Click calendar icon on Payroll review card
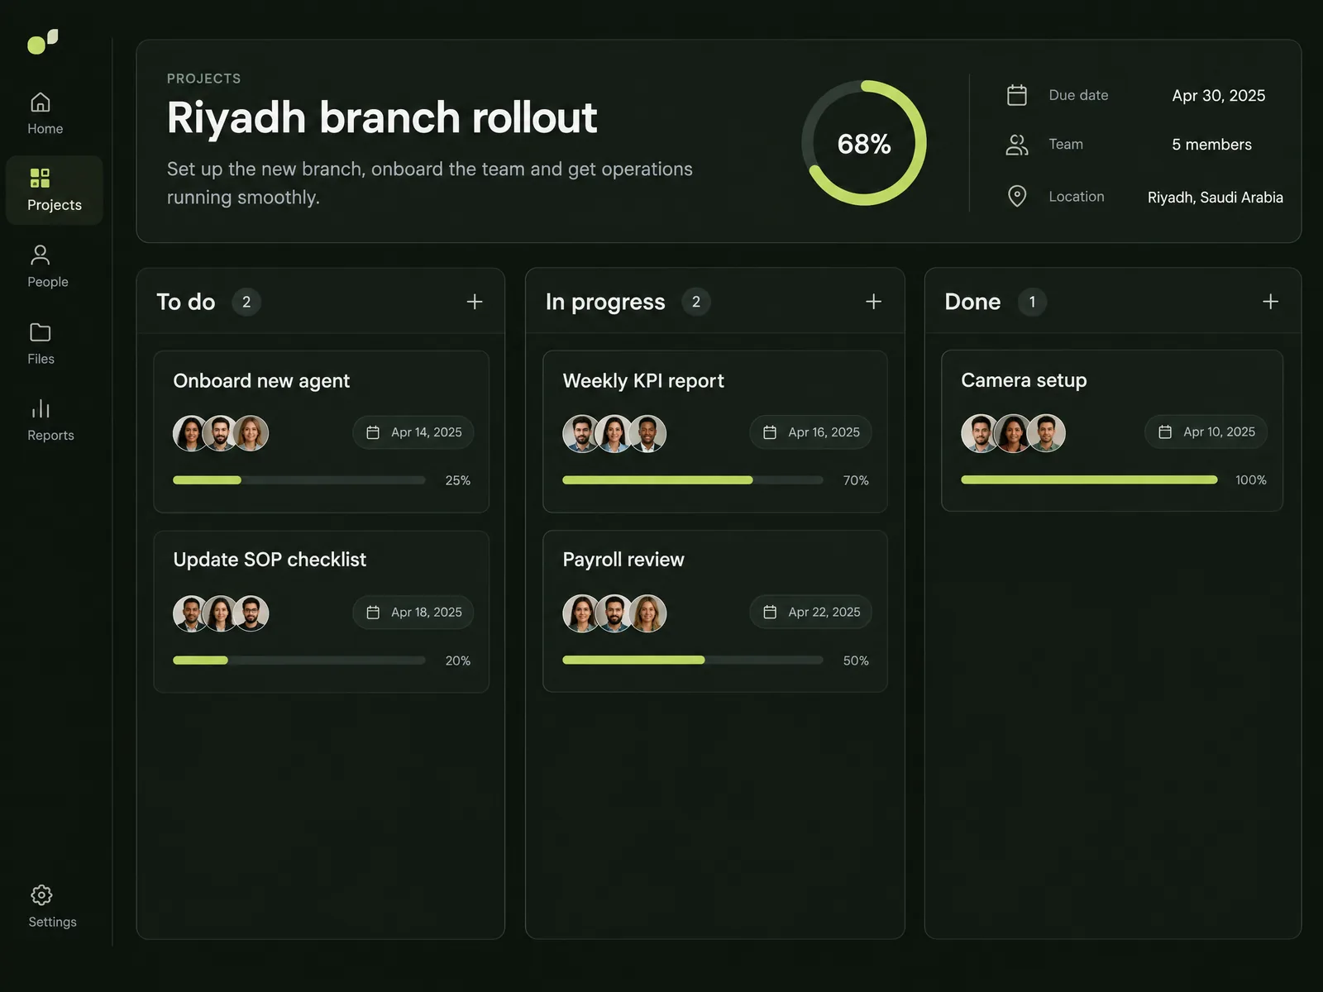Image resolution: width=1323 pixels, height=992 pixels. [x=770, y=612]
